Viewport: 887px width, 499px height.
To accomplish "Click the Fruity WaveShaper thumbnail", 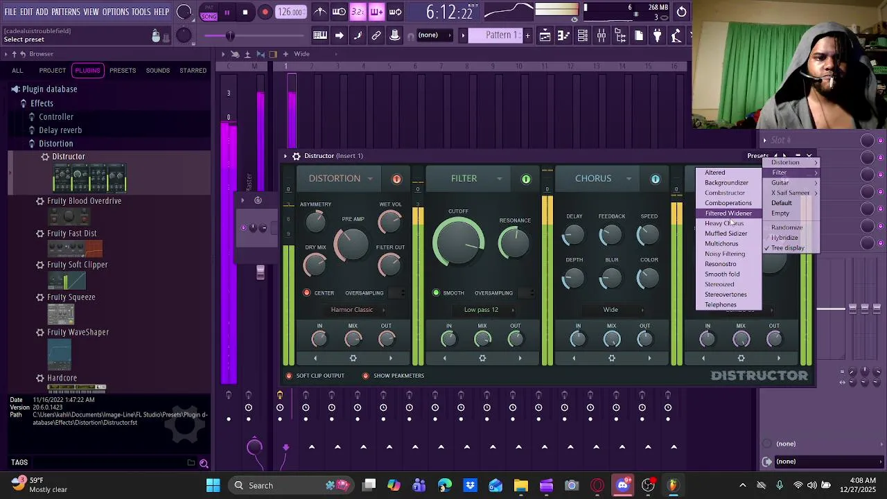I will click(60, 355).
